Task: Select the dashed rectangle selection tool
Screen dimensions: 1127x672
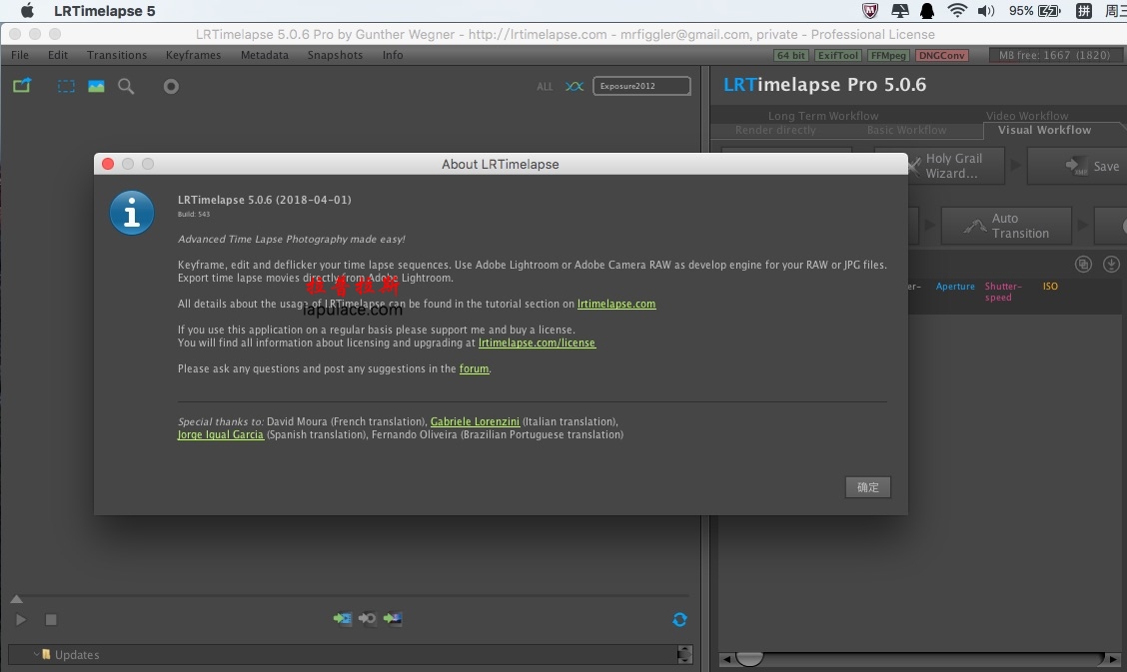Action: tap(65, 86)
